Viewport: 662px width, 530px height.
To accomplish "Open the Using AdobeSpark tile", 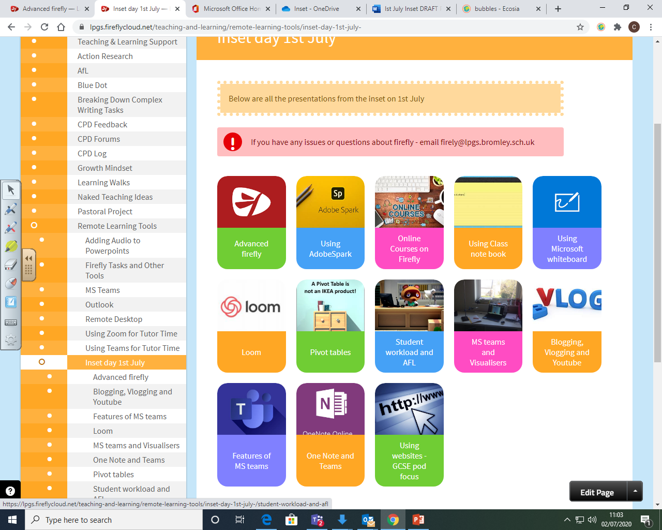I will (x=330, y=223).
